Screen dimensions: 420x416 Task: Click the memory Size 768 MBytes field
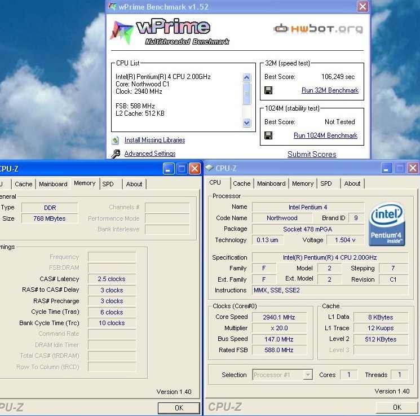(x=50, y=218)
